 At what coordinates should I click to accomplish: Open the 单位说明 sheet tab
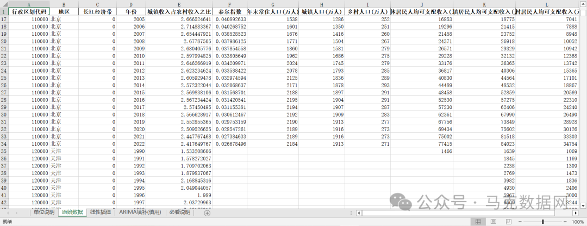click(x=45, y=213)
